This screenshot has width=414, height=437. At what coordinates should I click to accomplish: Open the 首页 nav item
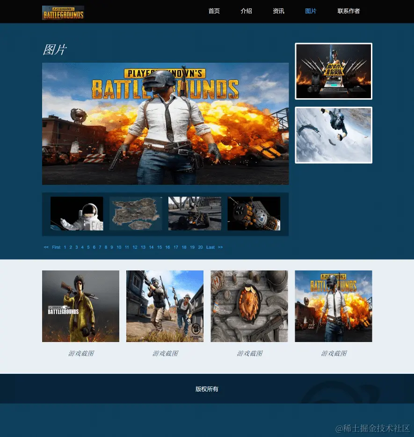point(214,11)
